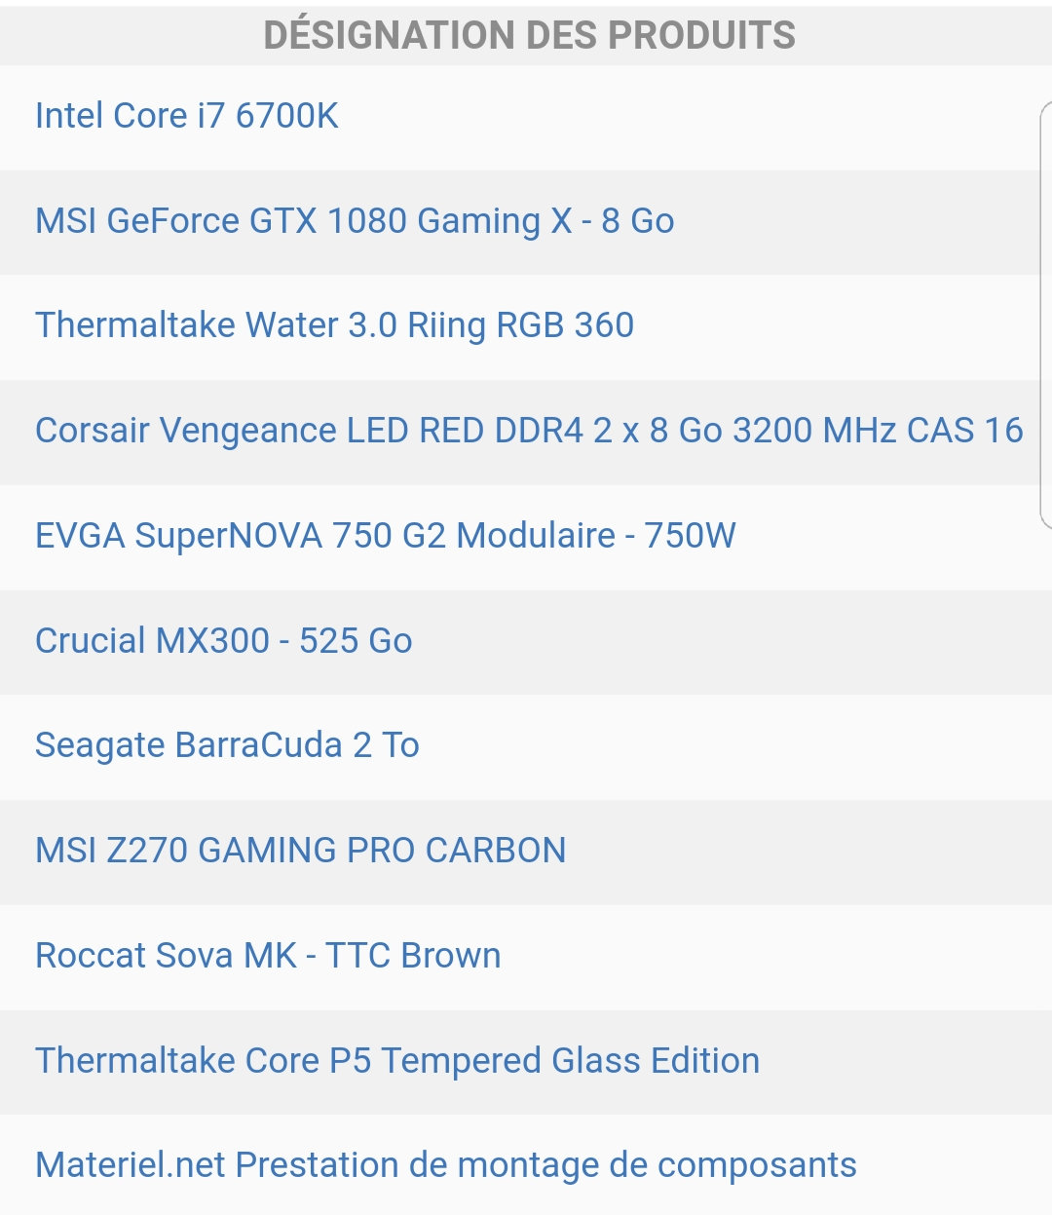Image resolution: width=1052 pixels, height=1215 pixels.
Task: Open EVGA SuperNOVA 750 G2 Modulaire link
Action: click(385, 536)
